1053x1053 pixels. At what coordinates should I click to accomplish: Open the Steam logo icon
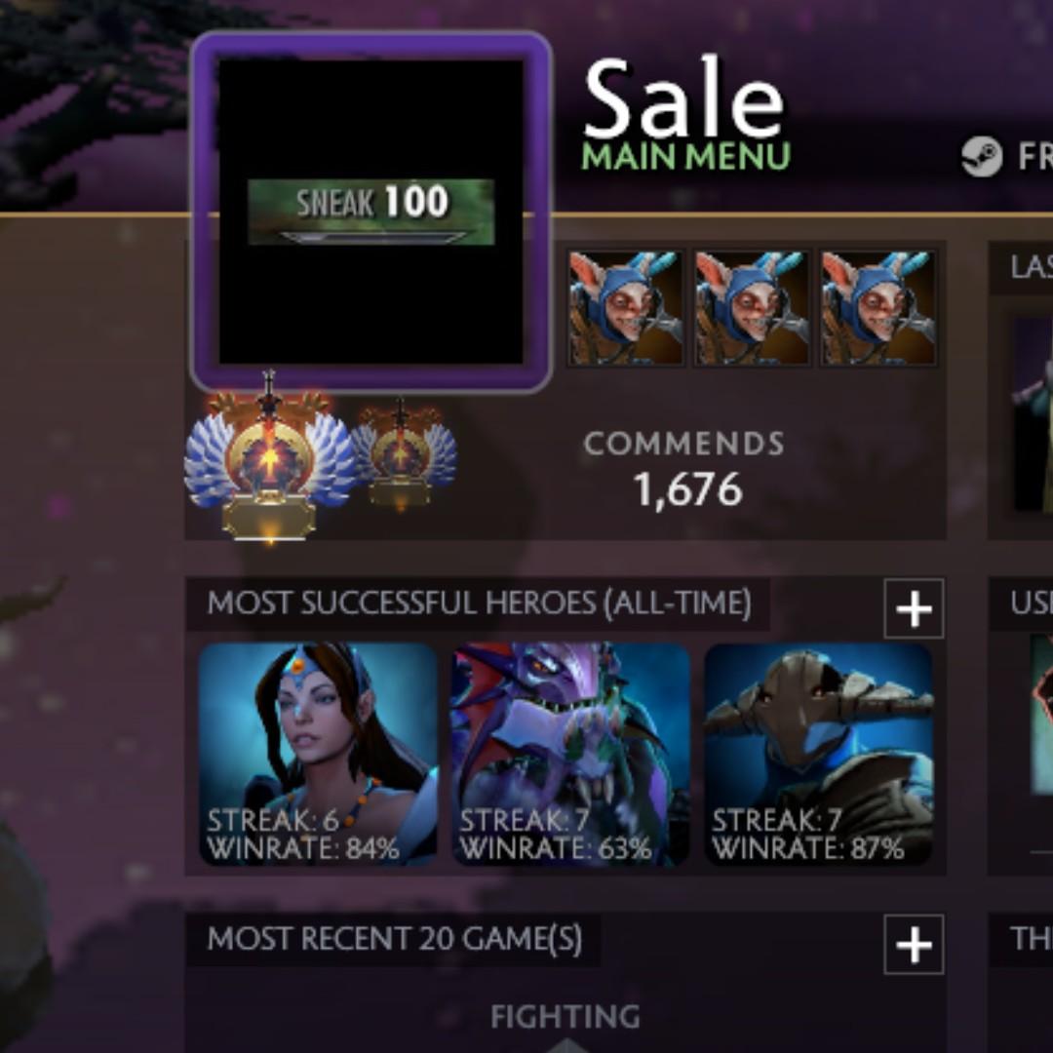coord(981,156)
